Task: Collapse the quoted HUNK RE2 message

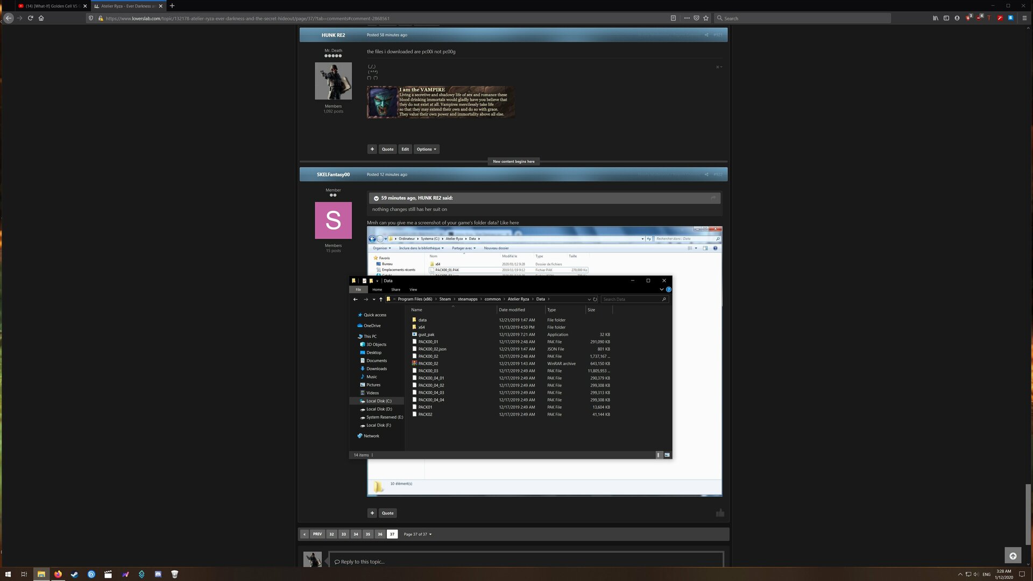Action: click(376, 198)
